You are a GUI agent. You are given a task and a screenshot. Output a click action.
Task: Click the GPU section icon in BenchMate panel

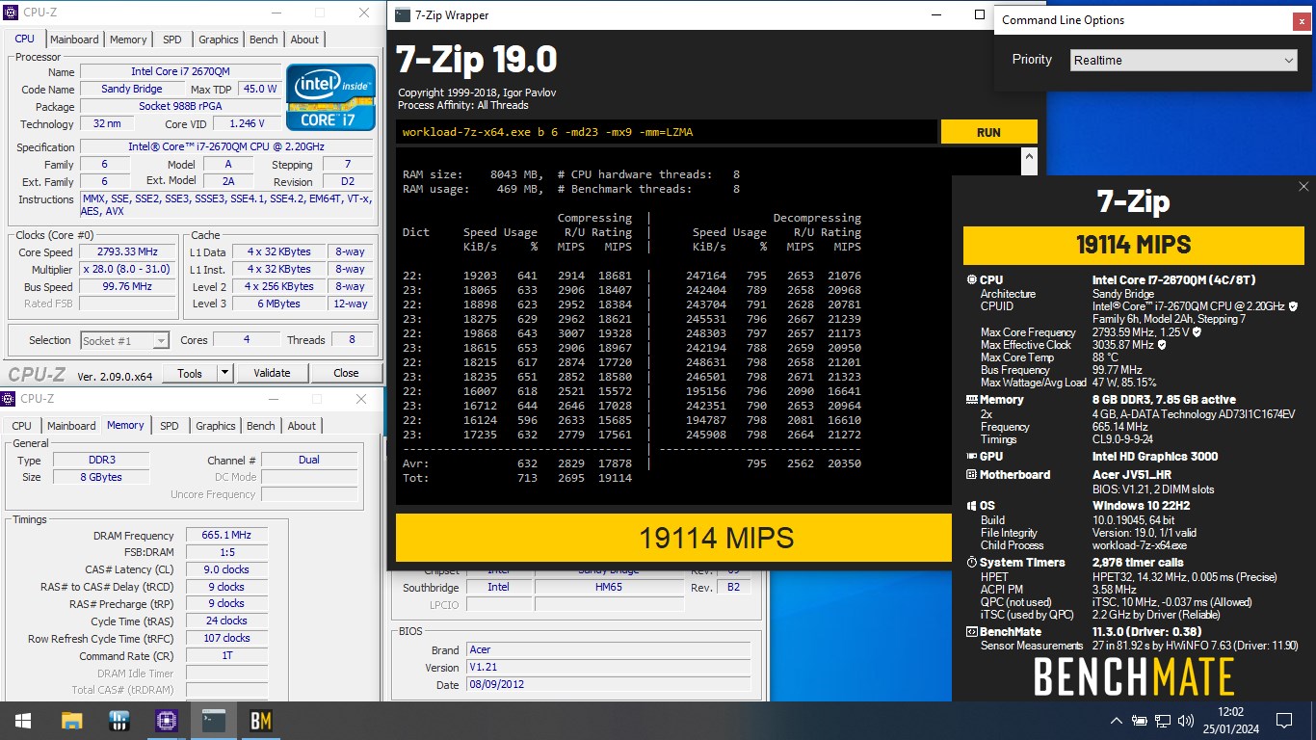(971, 457)
